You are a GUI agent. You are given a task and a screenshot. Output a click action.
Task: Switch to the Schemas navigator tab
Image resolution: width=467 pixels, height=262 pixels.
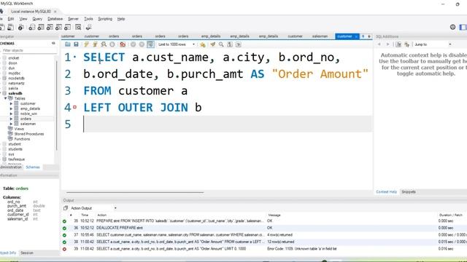tap(33, 167)
